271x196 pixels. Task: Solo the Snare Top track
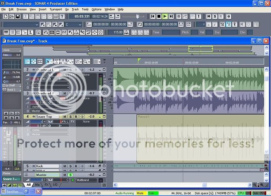pyautogui.click(x=70, y=117)
